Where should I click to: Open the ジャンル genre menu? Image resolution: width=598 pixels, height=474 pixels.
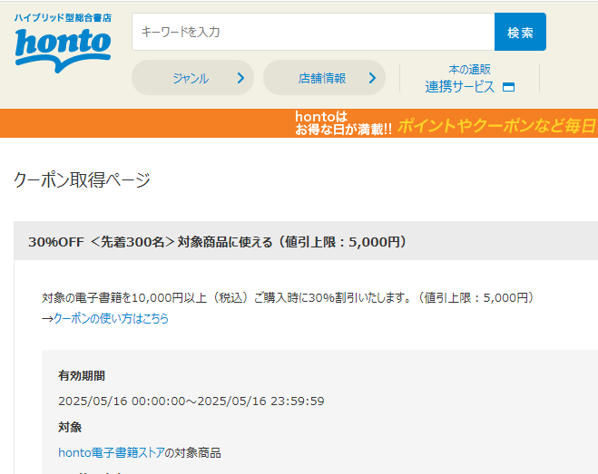pos(192,78)
